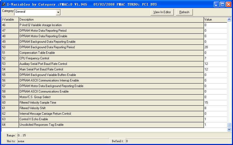Screen dimensions: 233x145
Task: Click value 12 of Auxiliary Serial Port
Action: click(x=215, y=64)
